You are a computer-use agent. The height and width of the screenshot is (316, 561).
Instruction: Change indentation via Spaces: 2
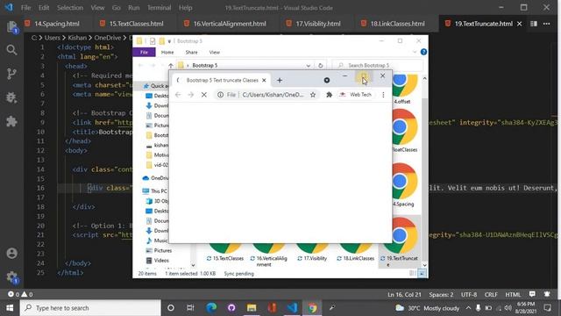pyautogui.click(x=441, y=295)
